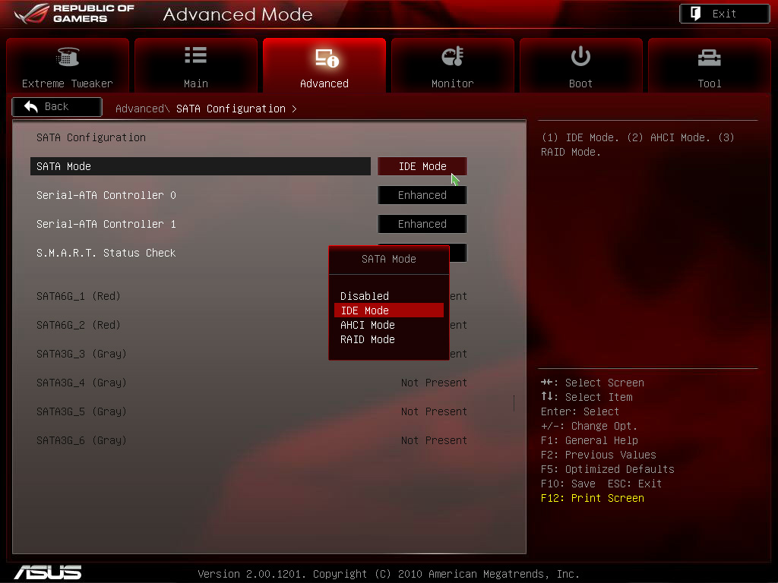Open the SATA Mode value dropdown
Image resolution: width=778 pixels, height=583 pixels.
pyautogui.click(x=422, y=166)
